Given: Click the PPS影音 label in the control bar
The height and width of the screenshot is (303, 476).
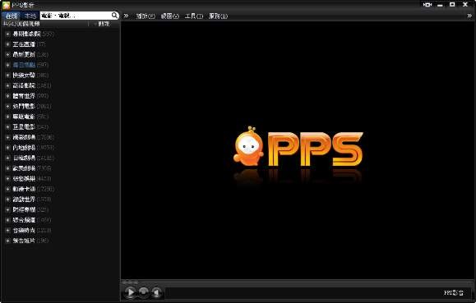Looking at the screenshot, I should point(454,292).
